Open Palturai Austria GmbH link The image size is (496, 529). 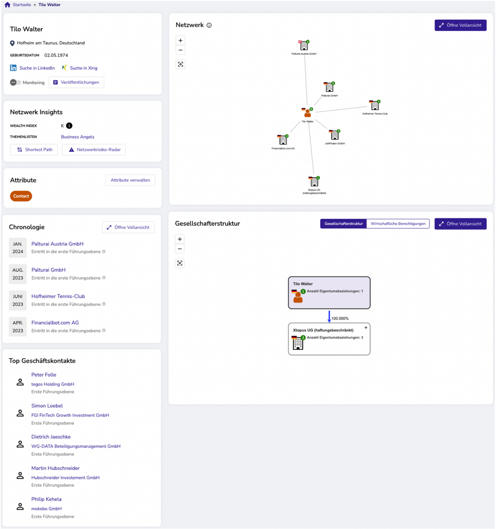click(x=57, y=244)
